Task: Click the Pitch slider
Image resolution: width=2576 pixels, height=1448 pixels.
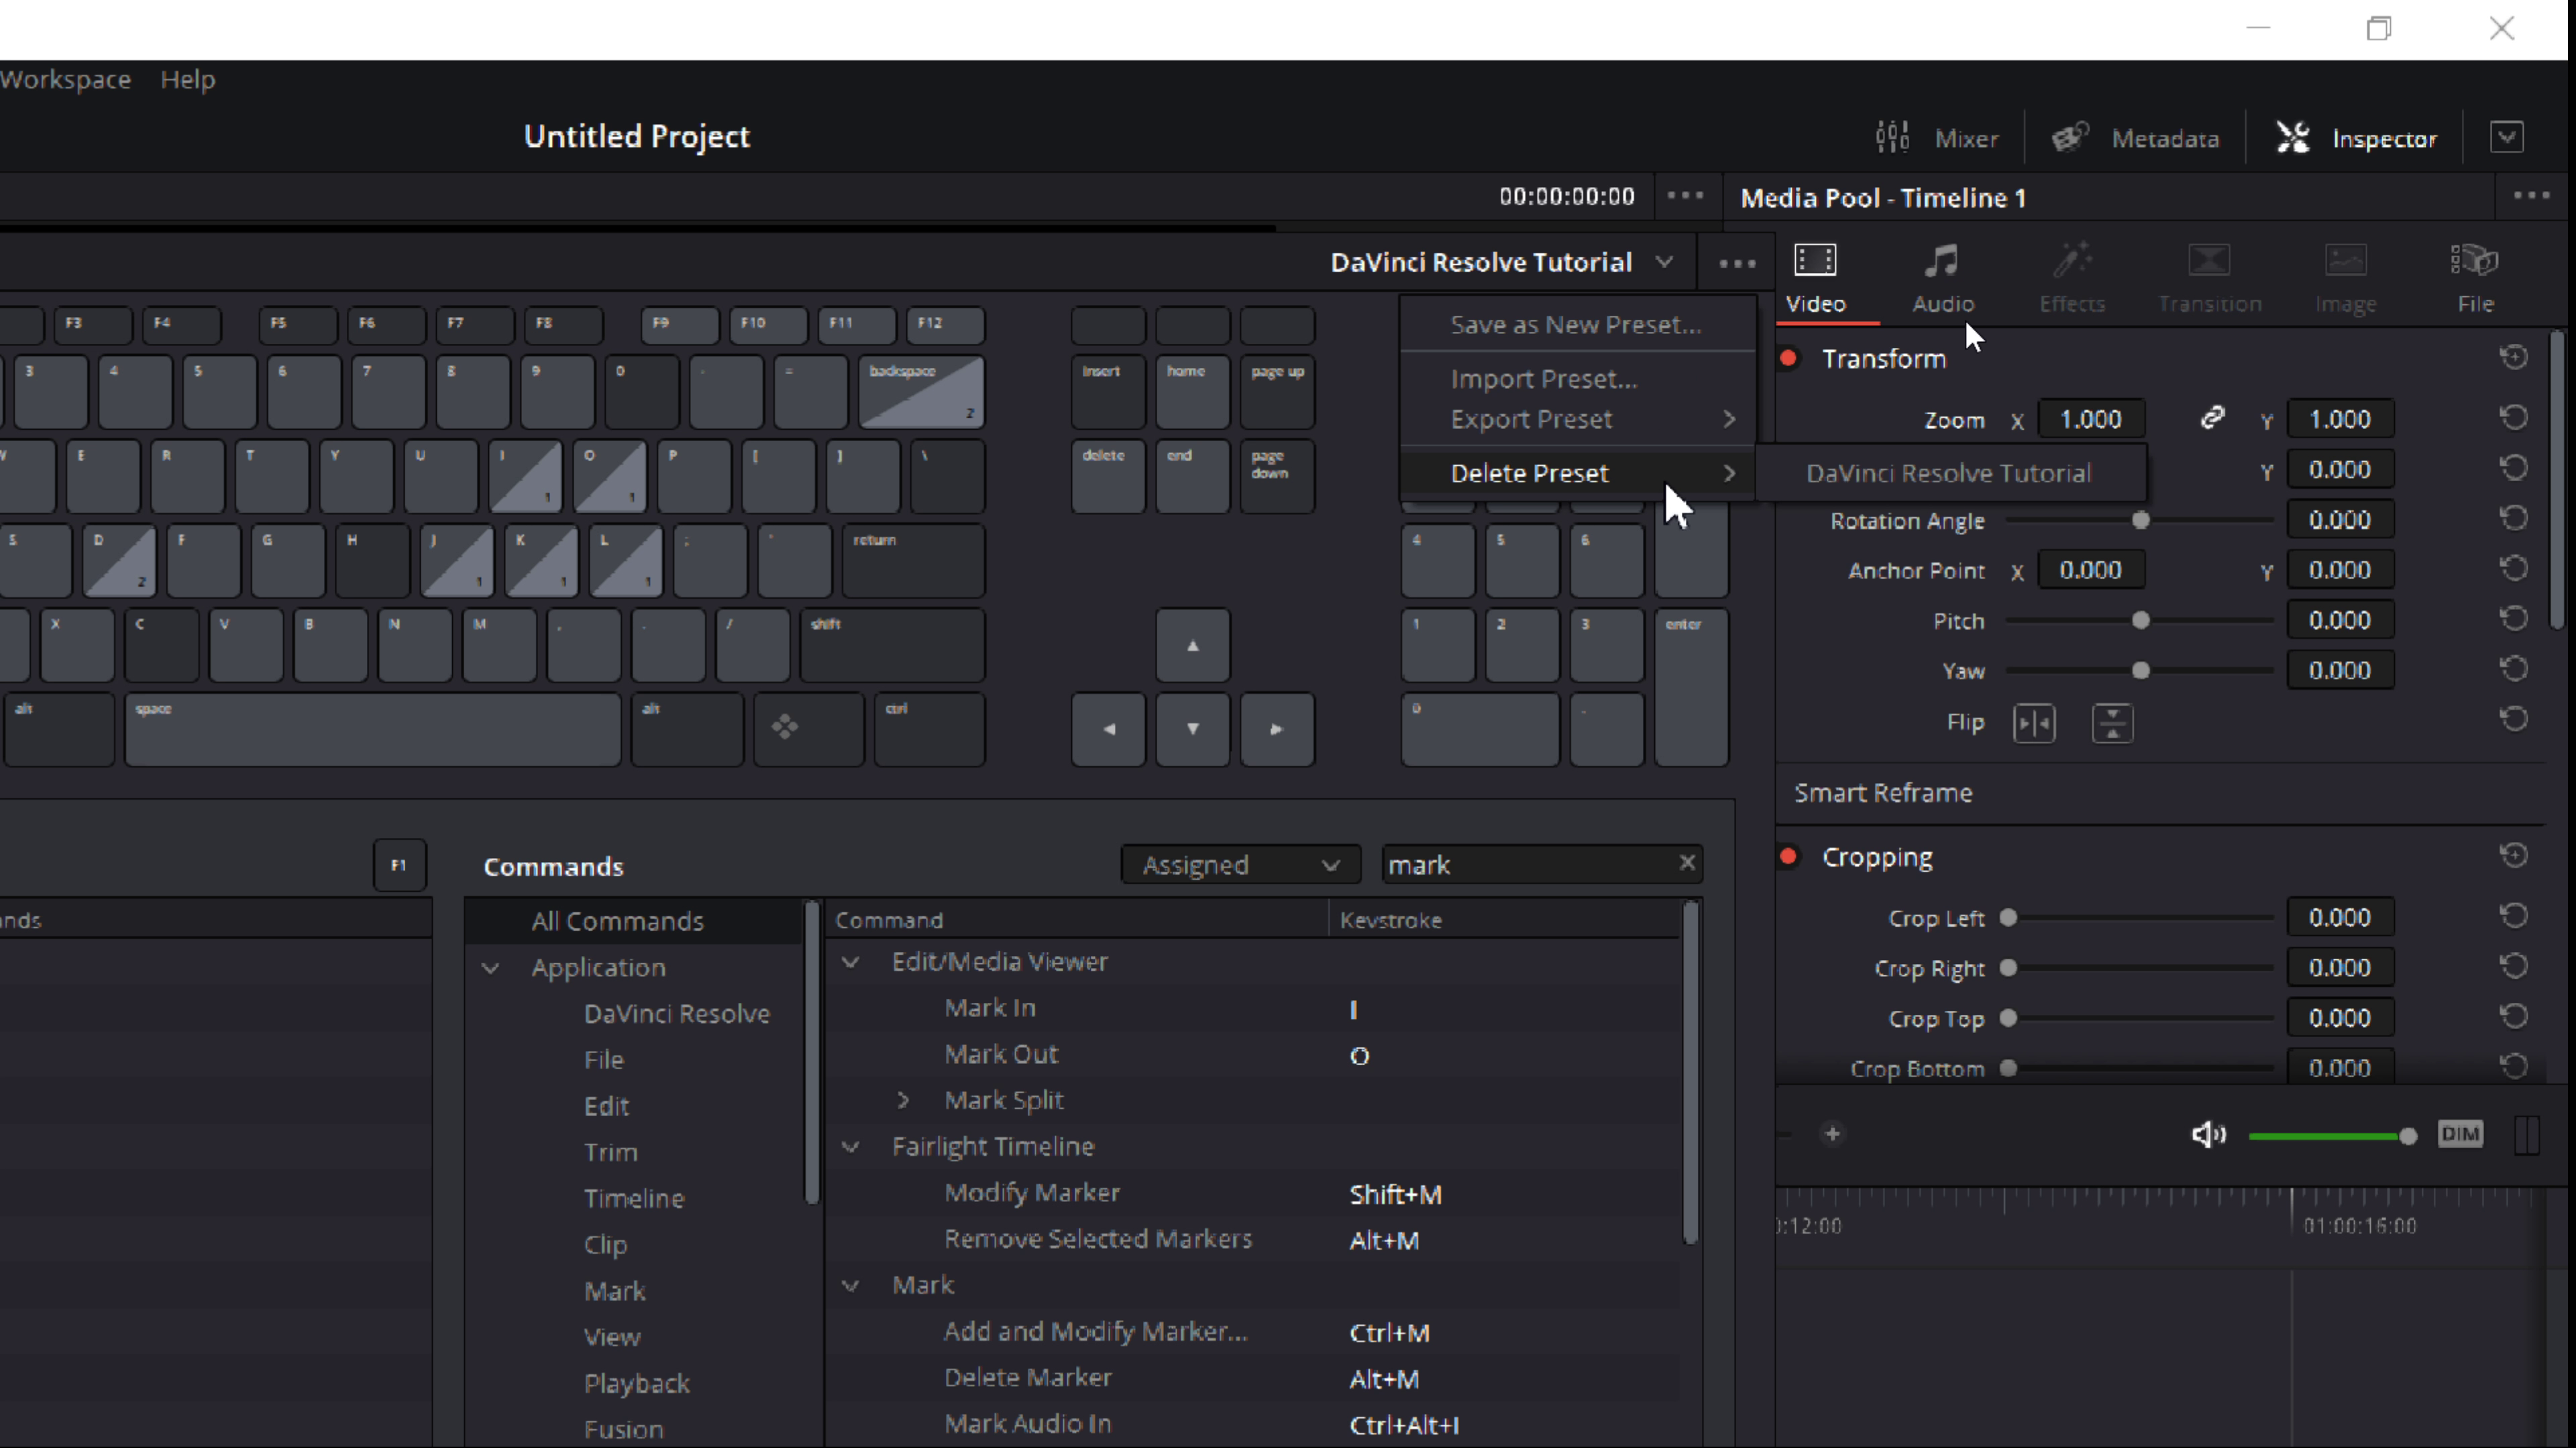Action: [x=2139, y=621]
